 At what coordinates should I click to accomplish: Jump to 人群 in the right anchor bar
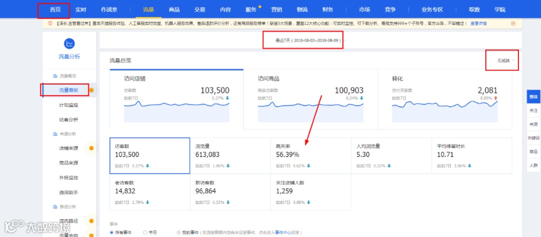click(x=533, y=165)
